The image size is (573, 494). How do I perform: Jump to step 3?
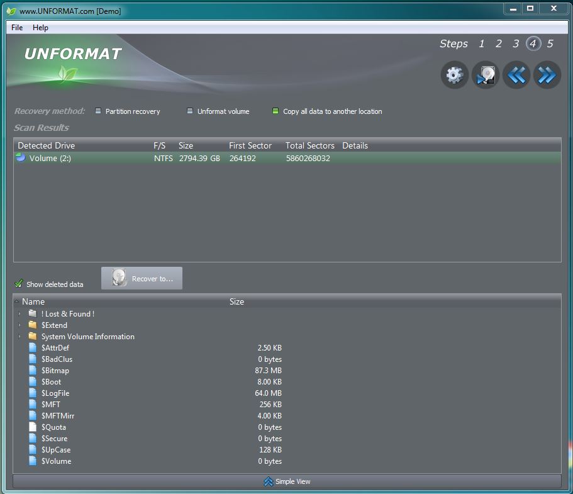click(x=516, y=44)
